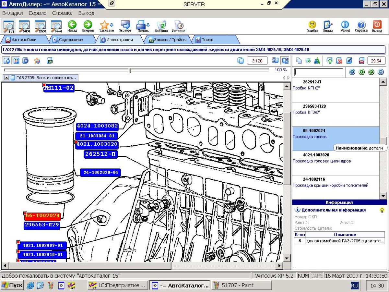Select part 4021.1003020 Прокладка головки цилиндров

tap(336, 163)
